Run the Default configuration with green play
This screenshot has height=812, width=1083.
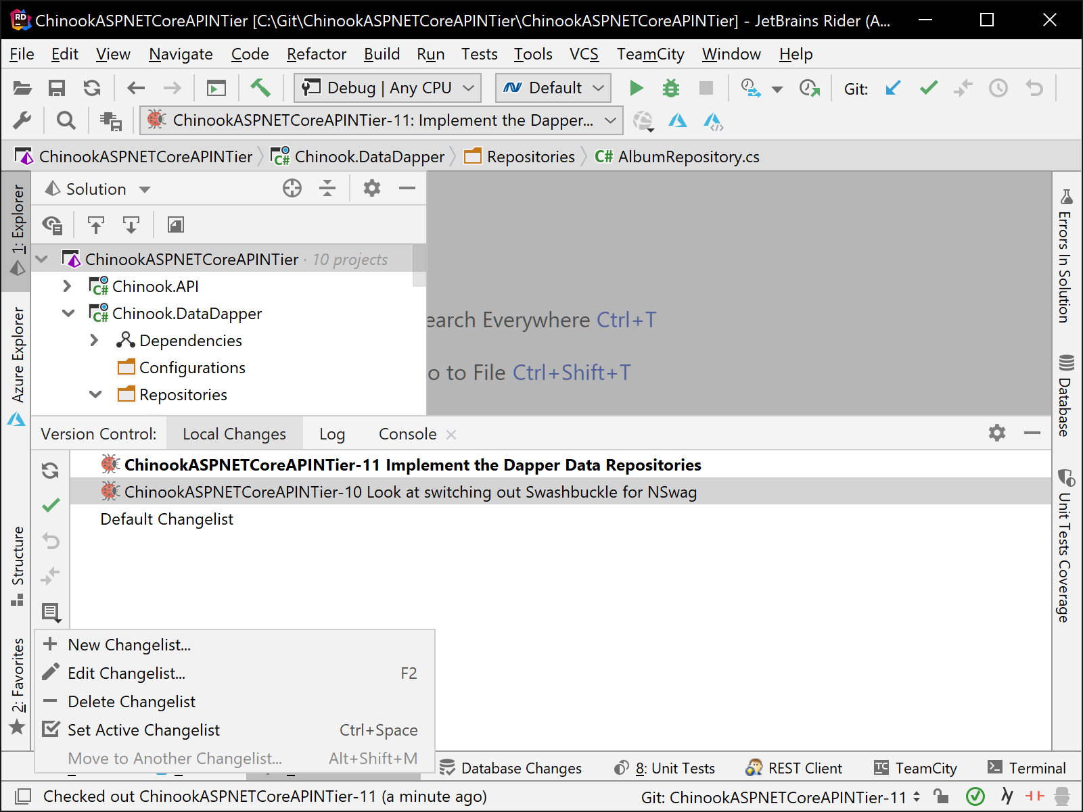[x=636, y=88]
